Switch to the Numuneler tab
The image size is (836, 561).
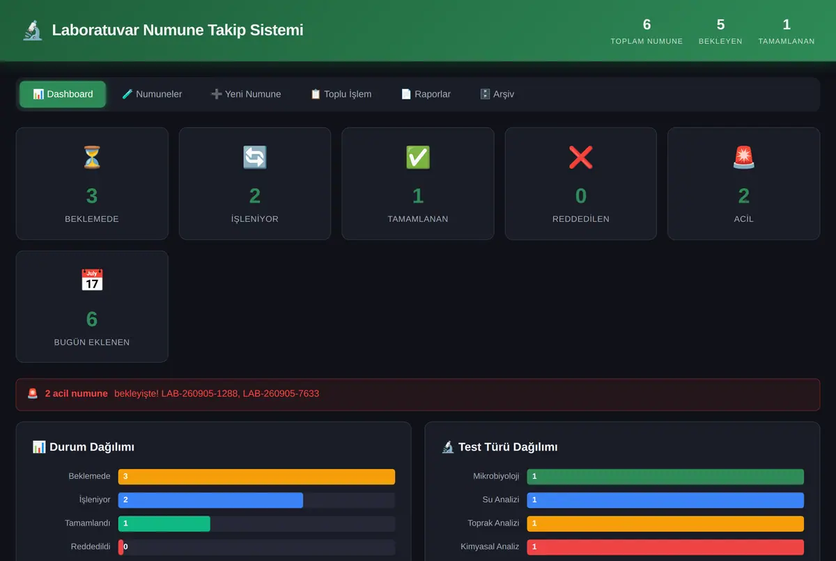(152, 94)
